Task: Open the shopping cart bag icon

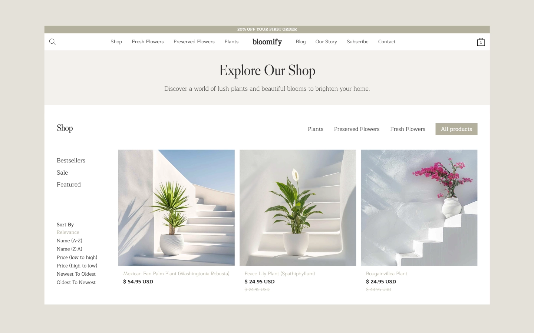Action: point(481,42)
